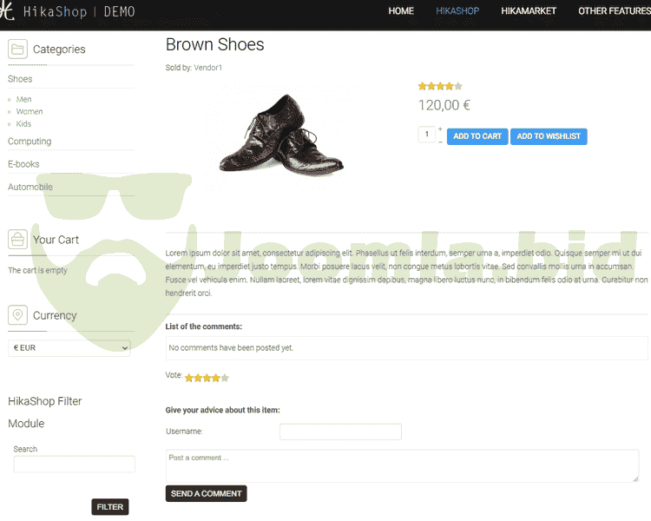The width and height of the screenshot is (651, 521).
Task: Click the first star in Vote rating
Action: (188, 378)
